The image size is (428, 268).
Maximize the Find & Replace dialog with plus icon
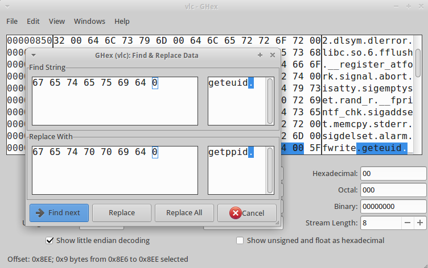tap(260, 55)
